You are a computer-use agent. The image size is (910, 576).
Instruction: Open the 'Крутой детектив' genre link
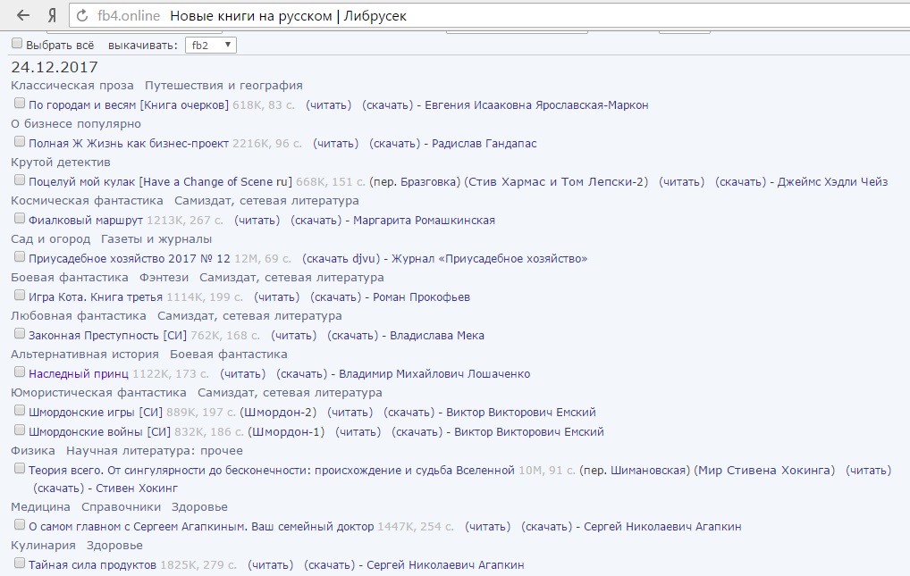coord(61,163)
